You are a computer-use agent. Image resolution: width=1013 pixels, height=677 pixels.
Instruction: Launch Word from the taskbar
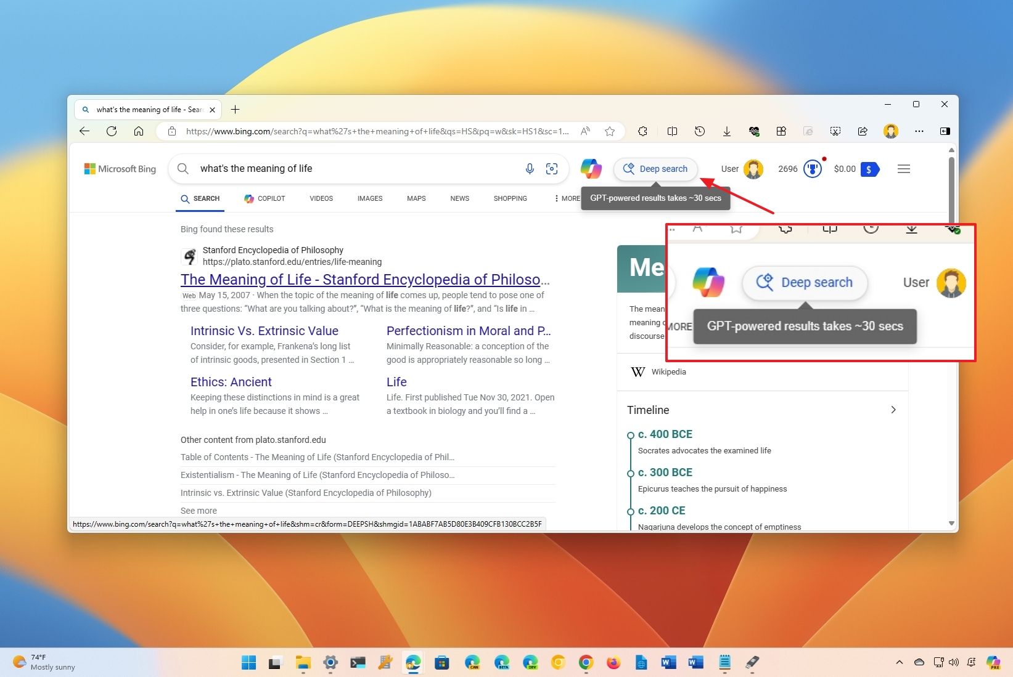click(x=668, y=663)
